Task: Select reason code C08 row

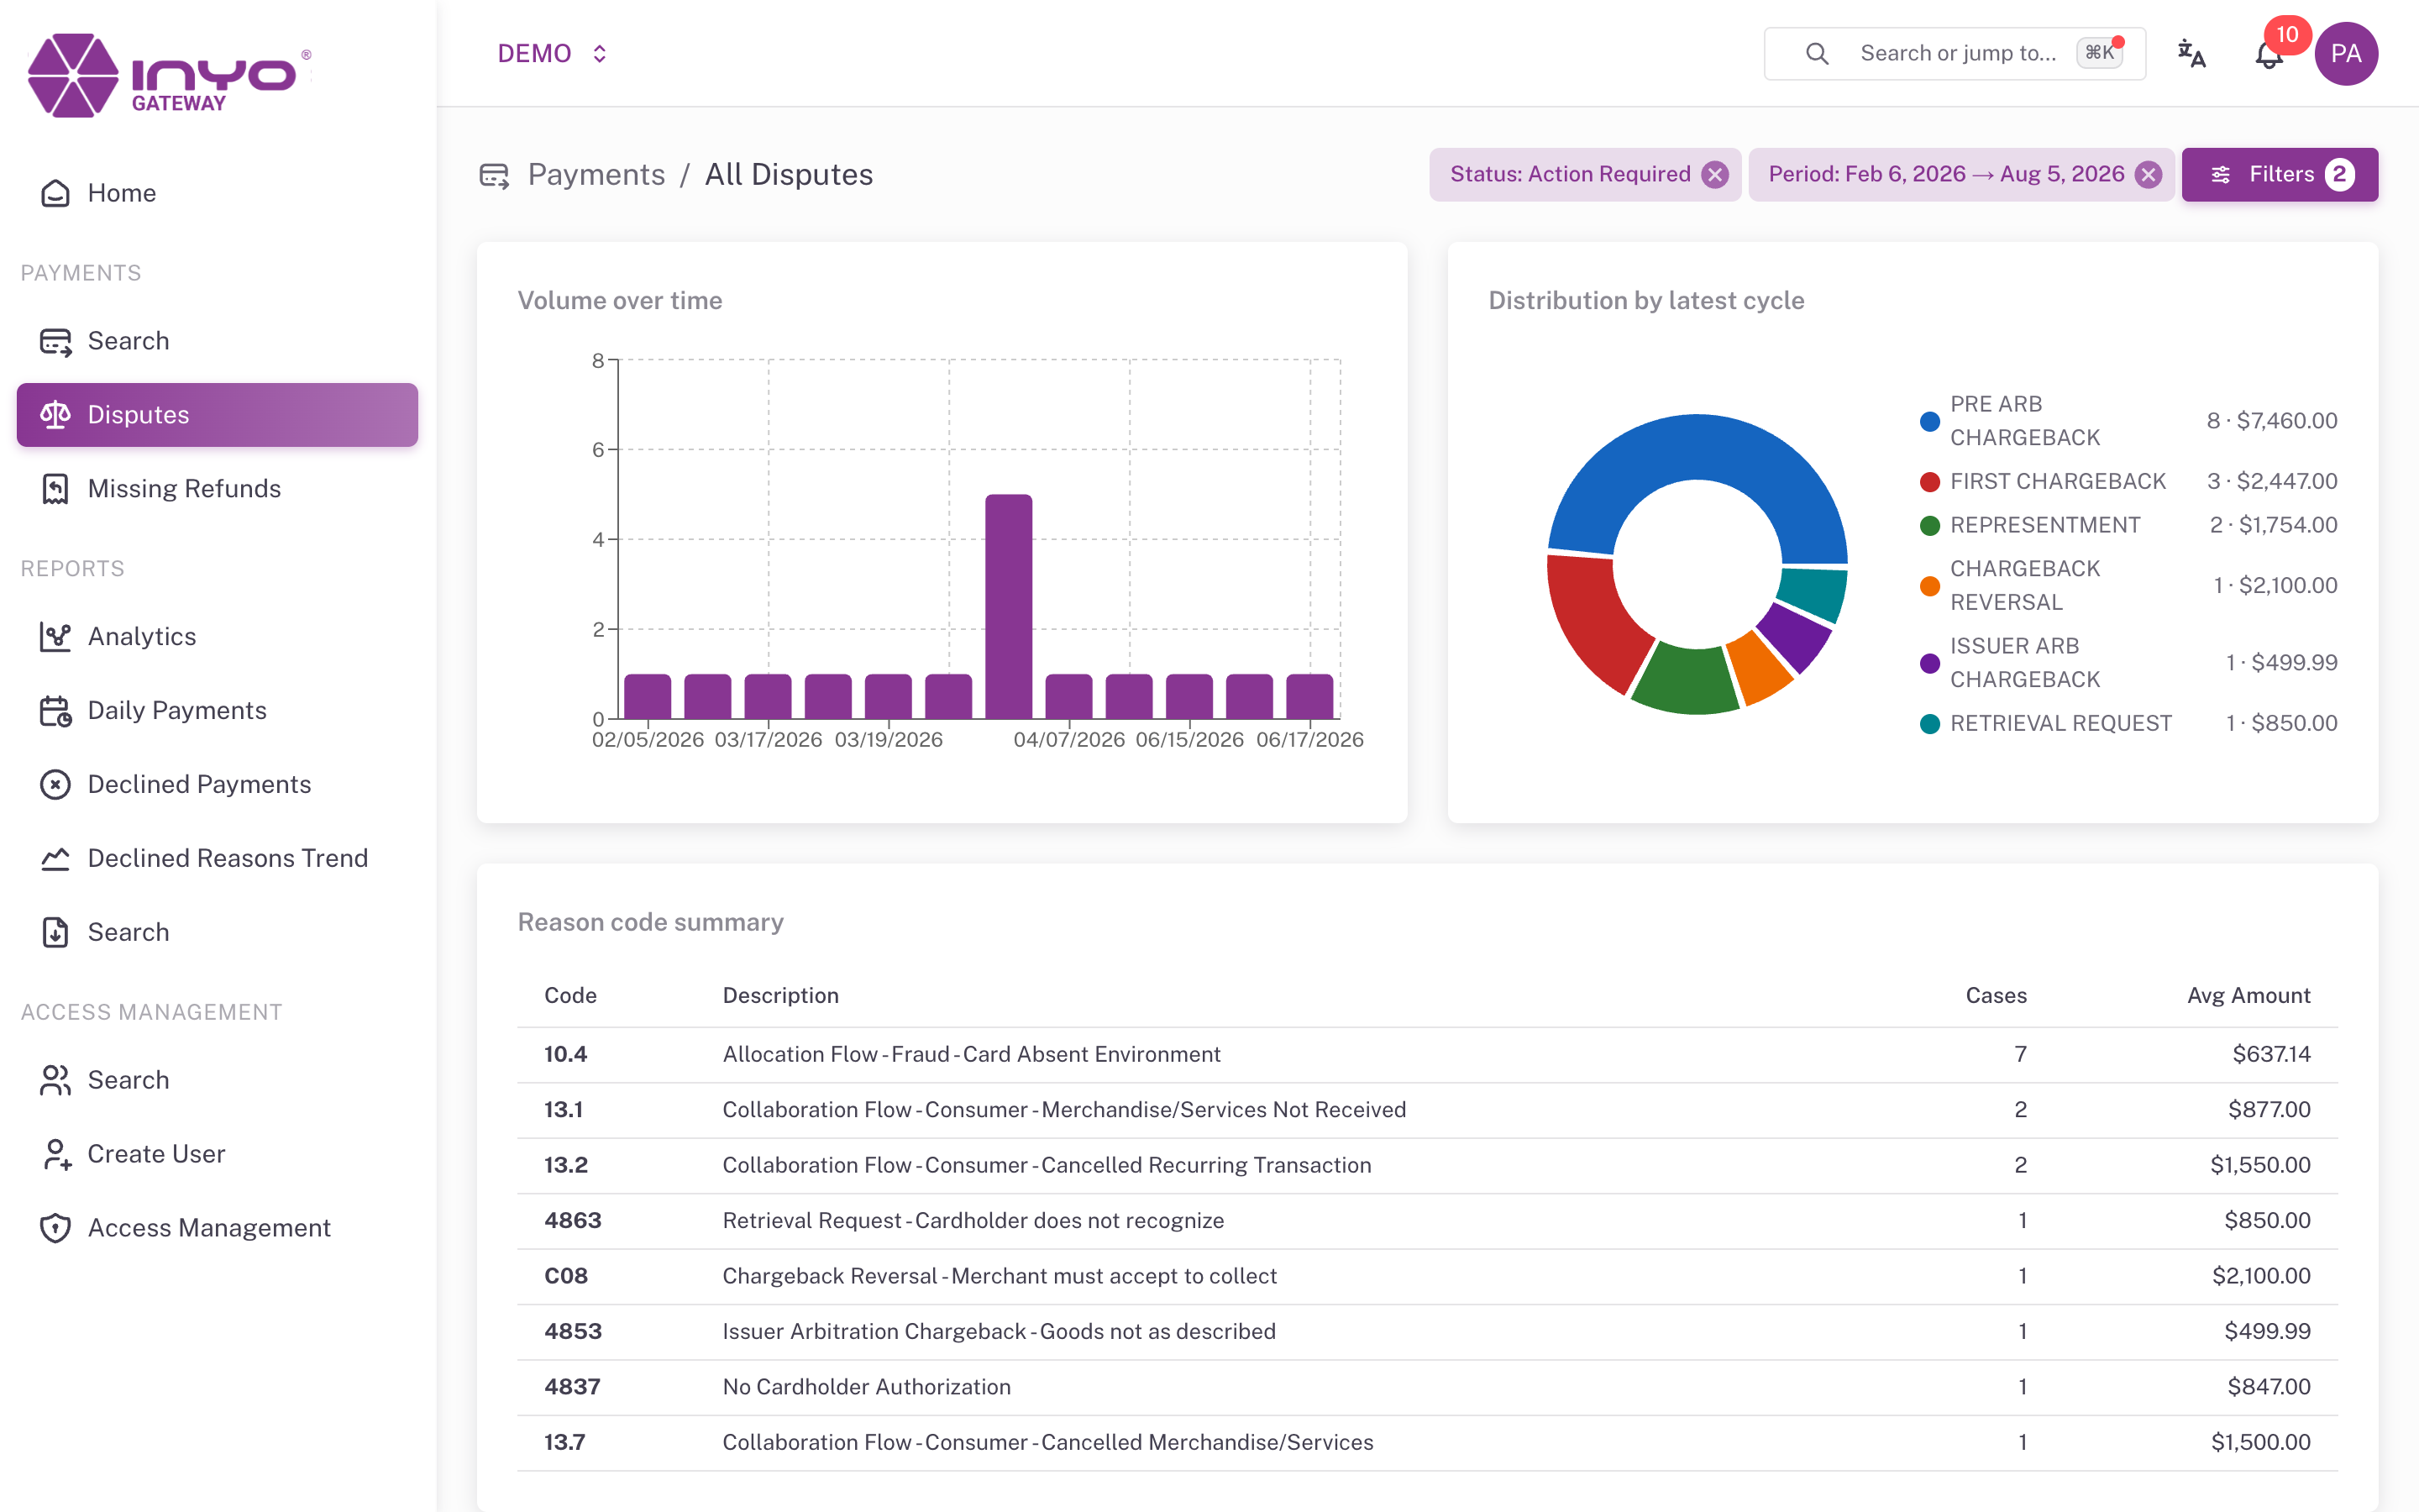Action: 1427,1277
